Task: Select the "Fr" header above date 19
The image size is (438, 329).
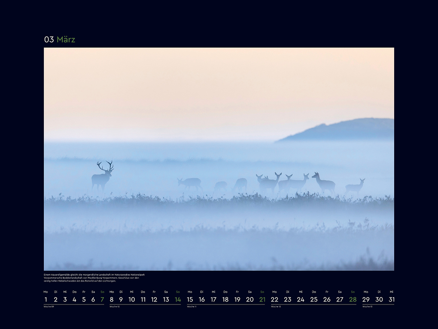Action: click(237, 292)
